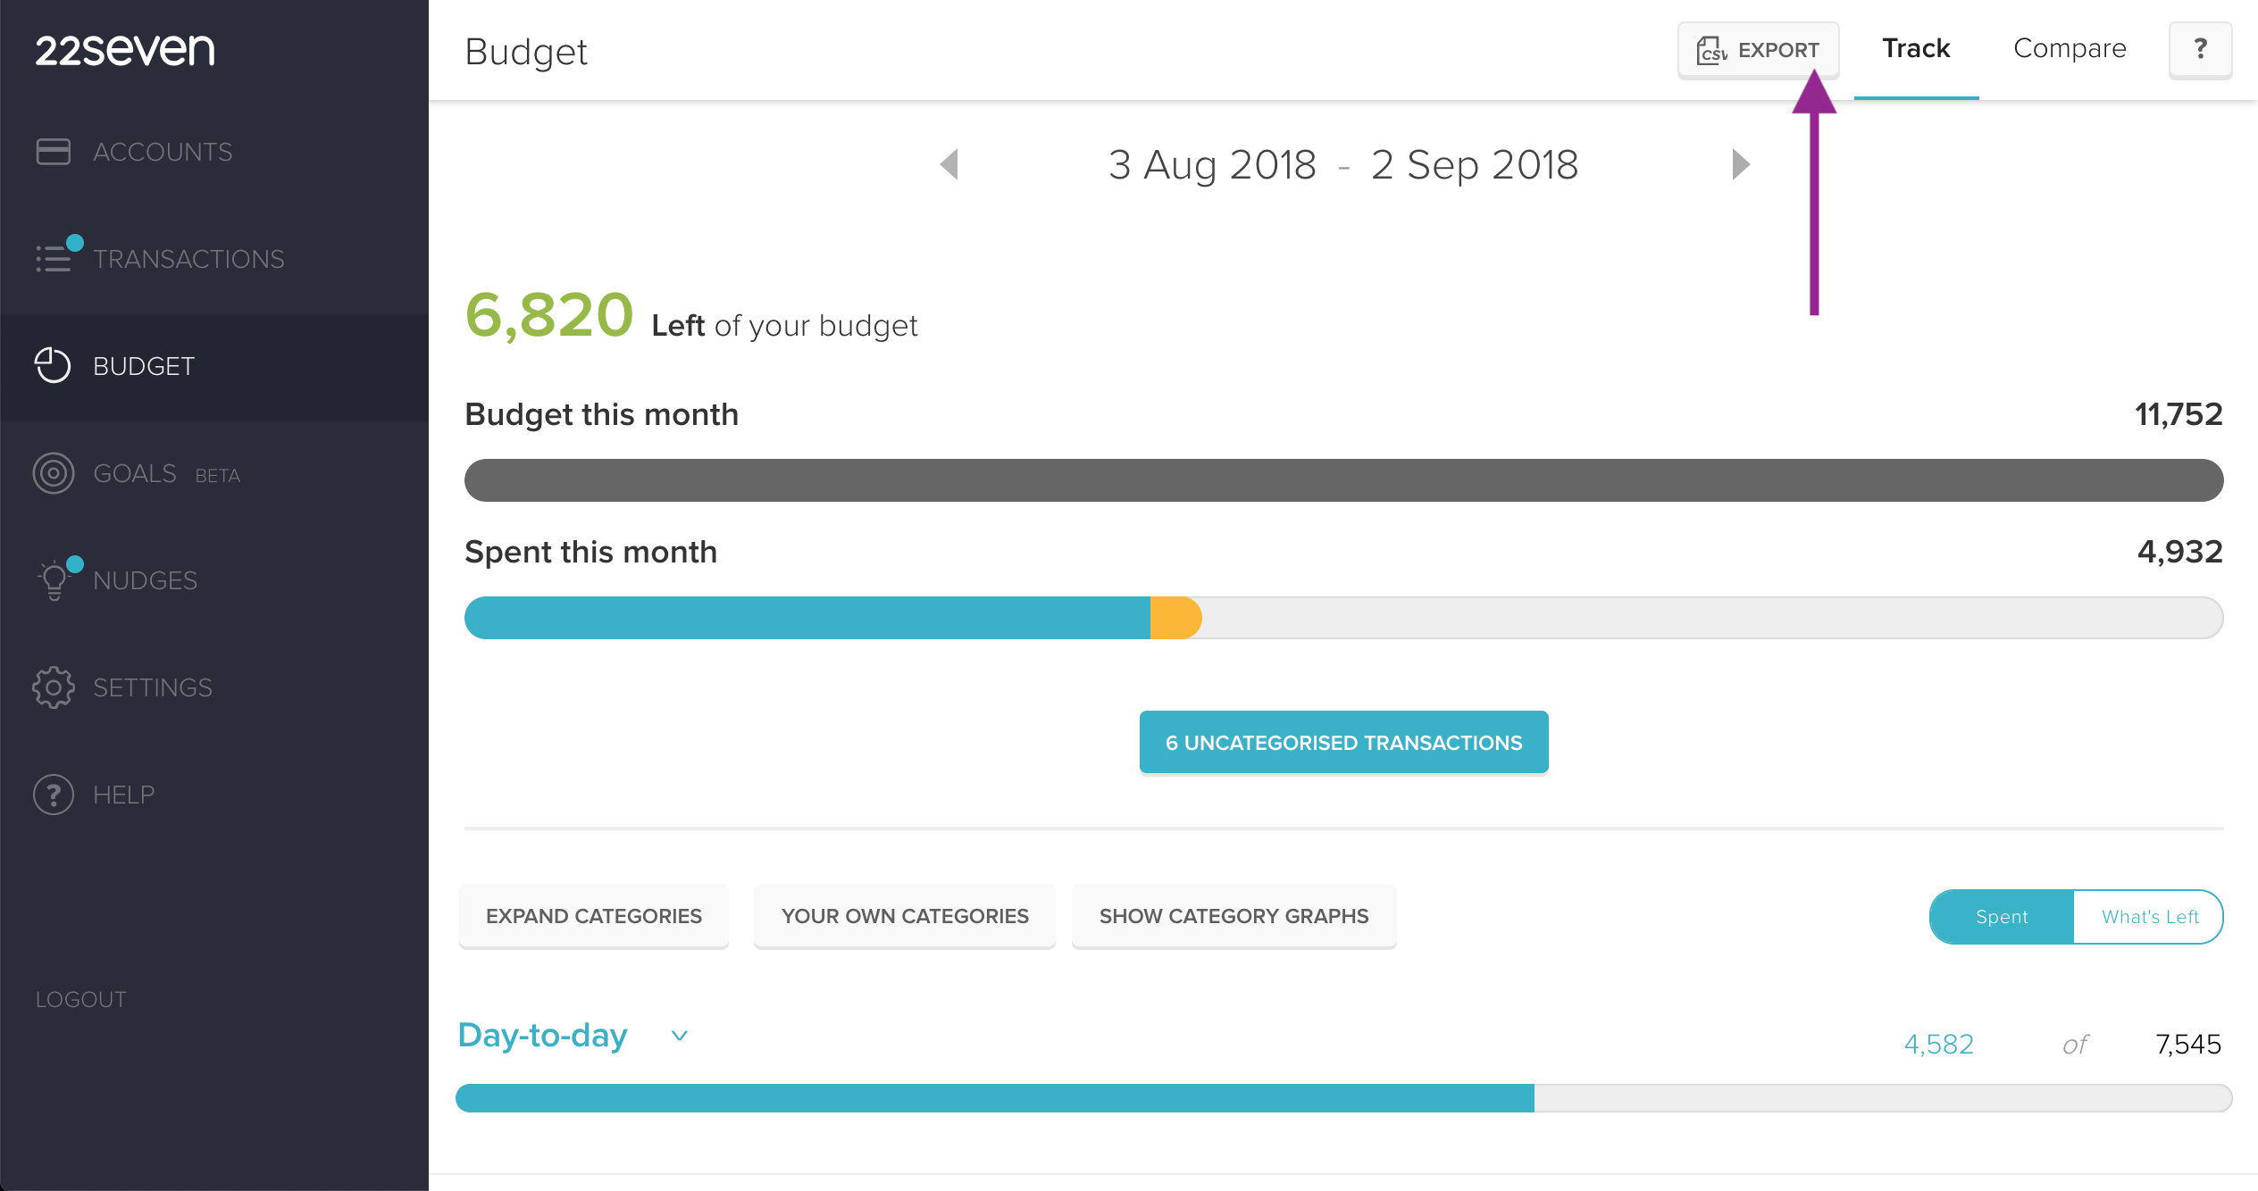This screenshot has height=1191, width=2258.
Task: Go to previous budget period arrow
Action: [949, 164]
